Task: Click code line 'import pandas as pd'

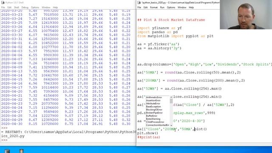Action: pos(157,32)
